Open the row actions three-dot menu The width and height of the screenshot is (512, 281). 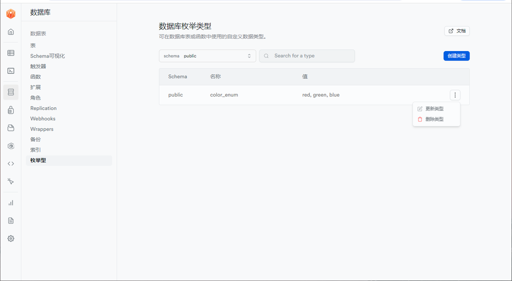455,95
